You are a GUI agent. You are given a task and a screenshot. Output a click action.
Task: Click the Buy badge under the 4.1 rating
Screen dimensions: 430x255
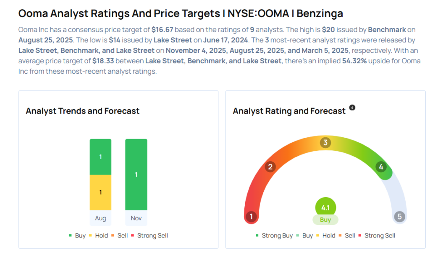[325, 220]
